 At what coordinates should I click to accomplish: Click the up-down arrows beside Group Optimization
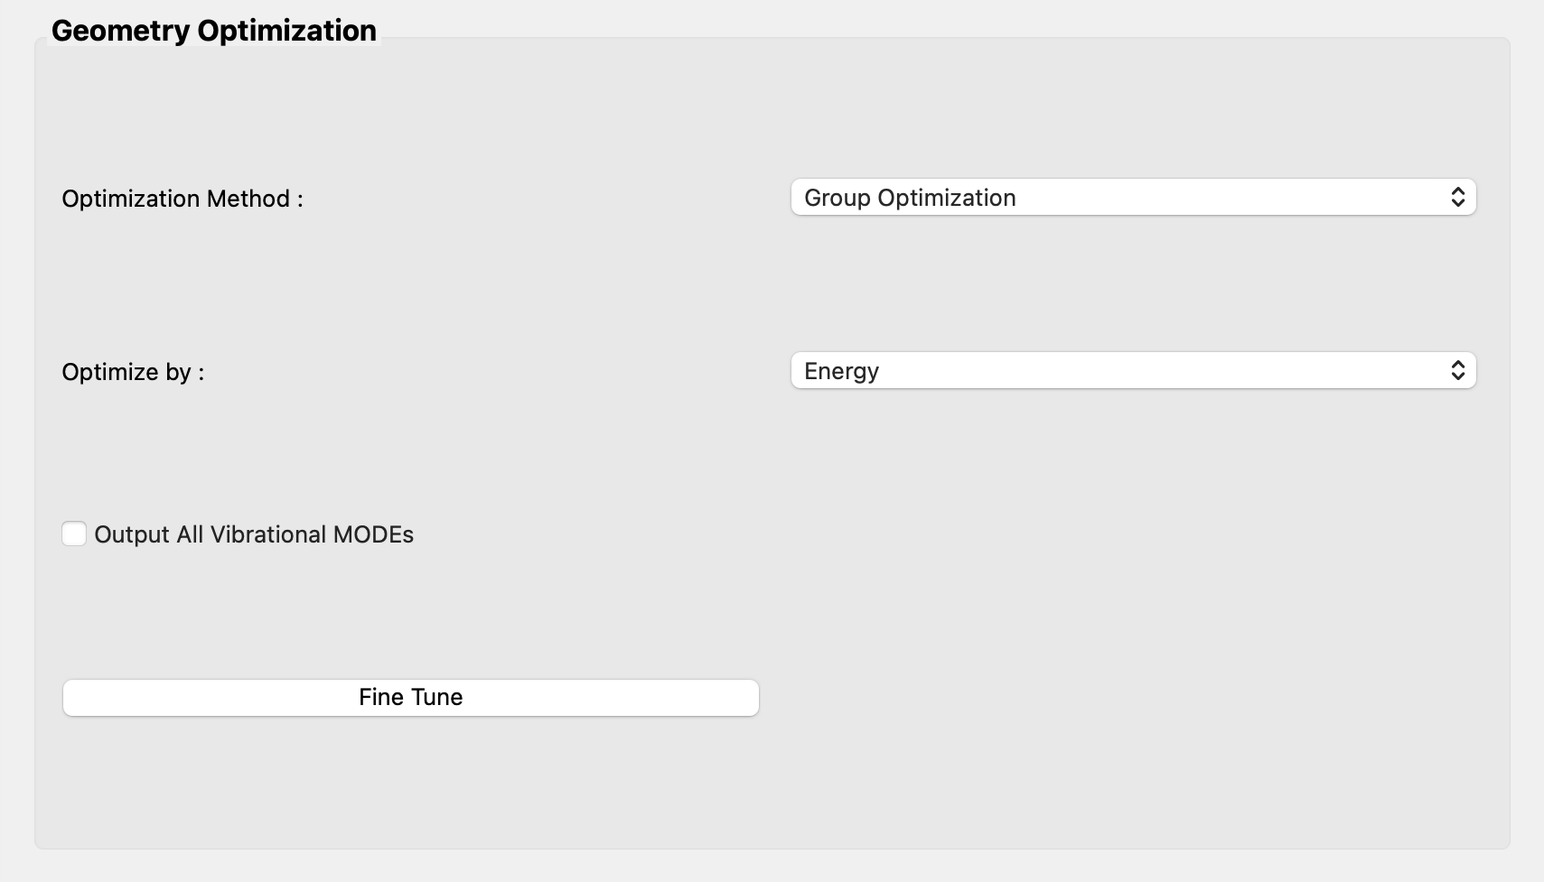click(1457, 197)
